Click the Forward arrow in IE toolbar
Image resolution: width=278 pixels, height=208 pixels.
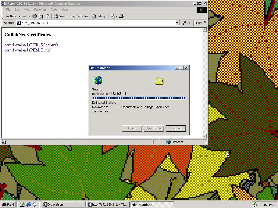(x=24, y=16)
